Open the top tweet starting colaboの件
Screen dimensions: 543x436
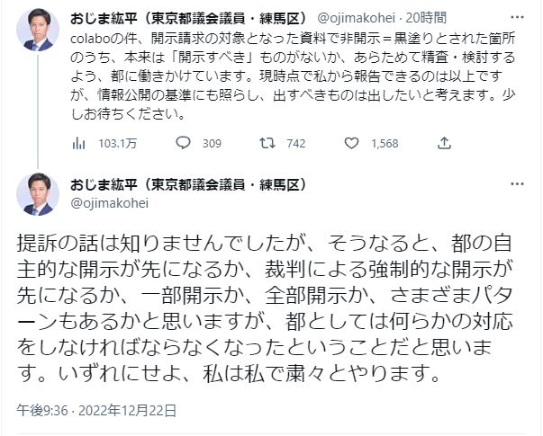pos(270,58)
